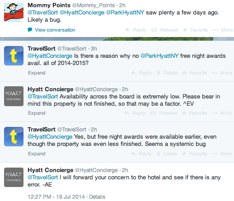Open More menu on Hyatt Concierge availability tweet
Viewport: 234px width, 201px height.
(222, 113)
